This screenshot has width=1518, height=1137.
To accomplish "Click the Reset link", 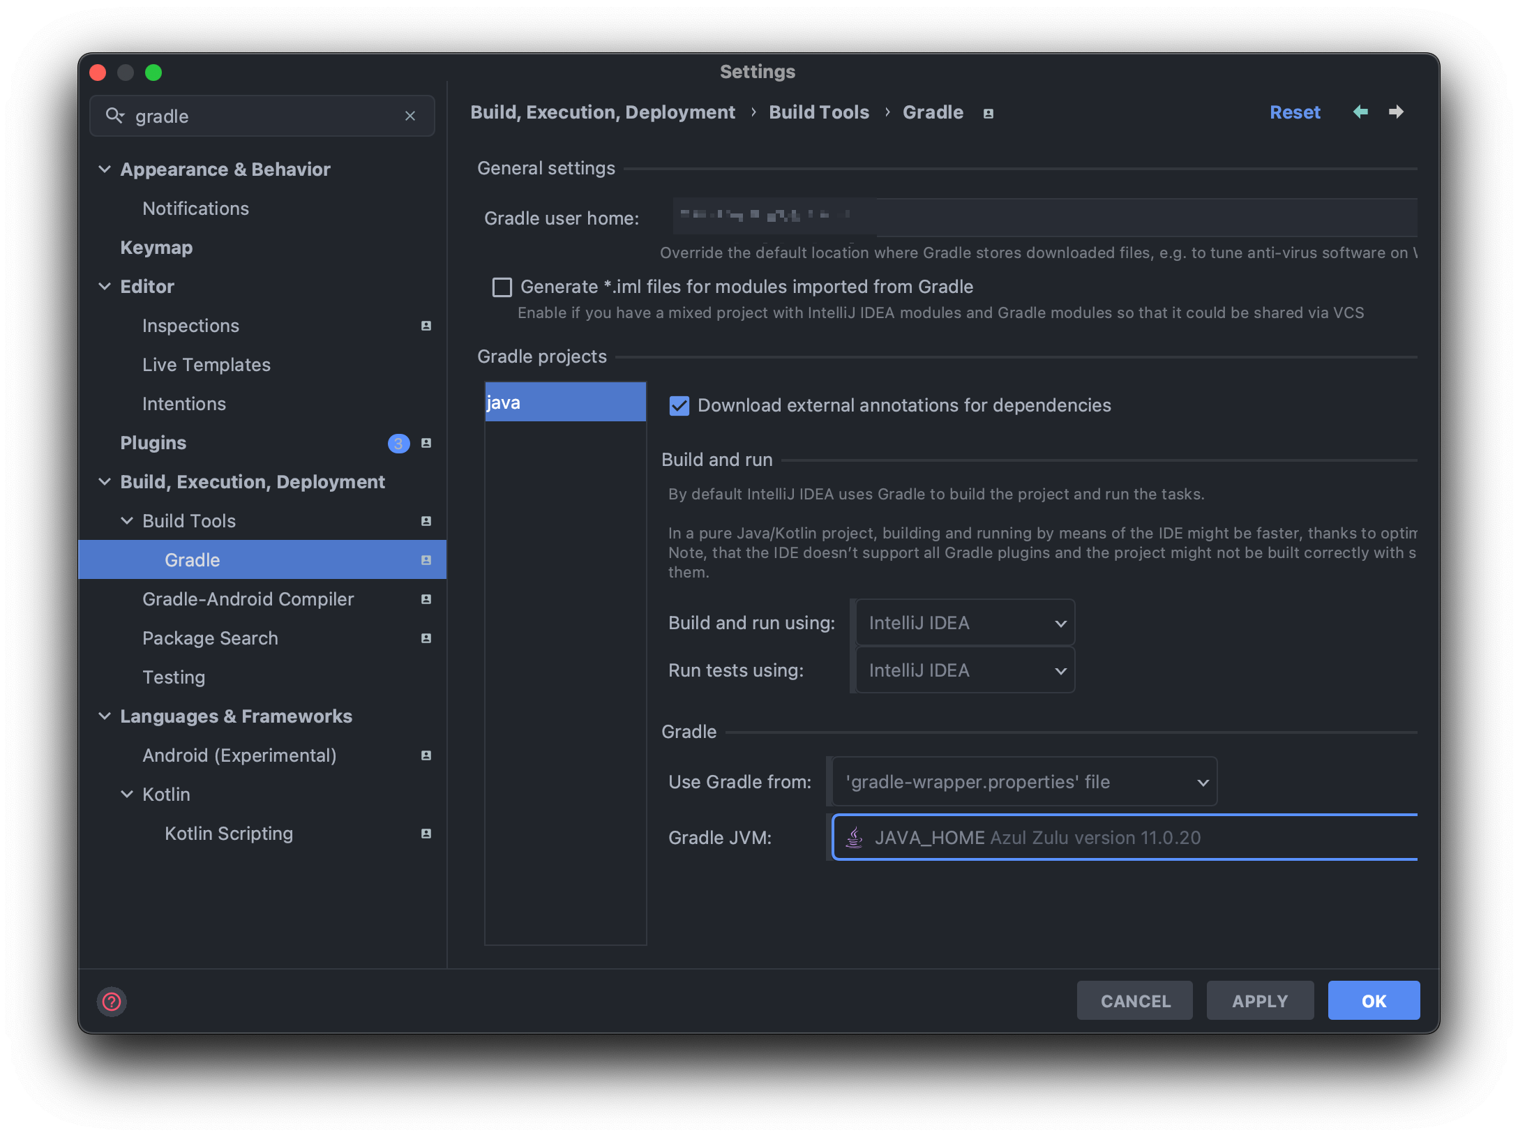I will [x=1295, y=112].
